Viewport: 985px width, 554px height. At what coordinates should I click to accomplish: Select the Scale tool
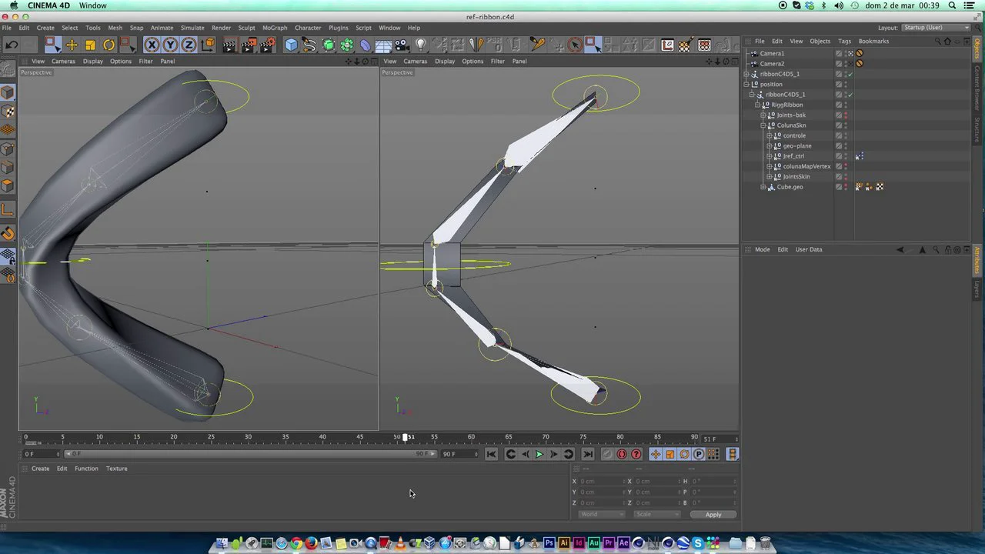pos(90,45)
